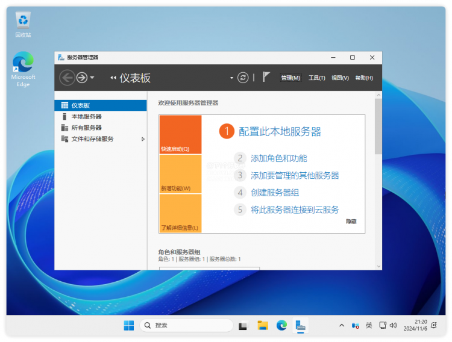Select 本地服务器 in the sidebar
This screenshot has width=452, height=342.
[101, 116]
